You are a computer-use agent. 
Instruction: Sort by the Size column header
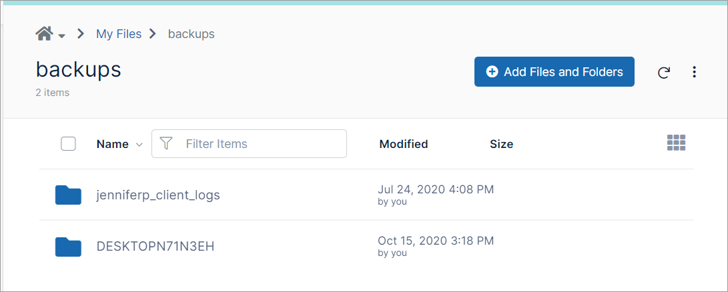[501, 144]
